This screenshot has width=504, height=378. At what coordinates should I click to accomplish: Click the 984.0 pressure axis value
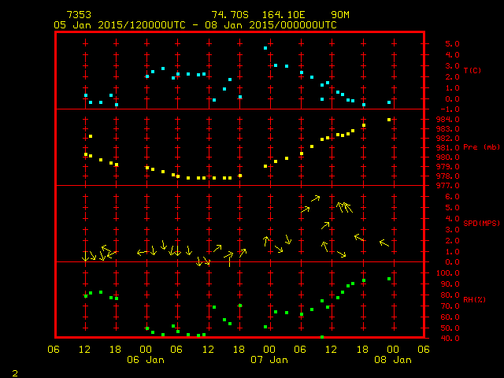[448, 120]
